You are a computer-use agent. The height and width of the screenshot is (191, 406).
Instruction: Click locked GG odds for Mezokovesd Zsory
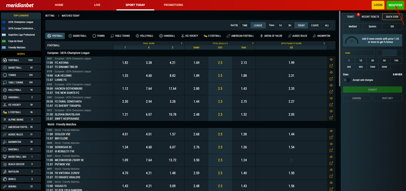click(x=291, y=161)
